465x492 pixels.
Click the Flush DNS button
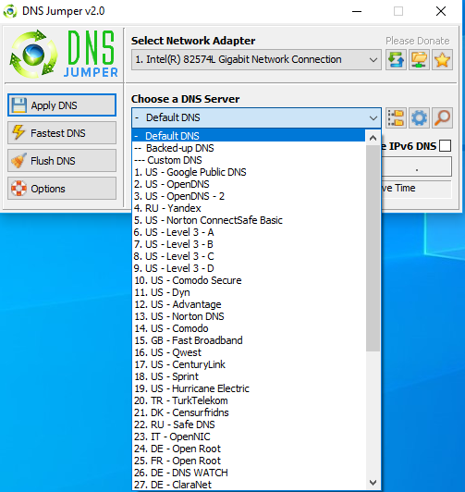click(x=62, y=161)
